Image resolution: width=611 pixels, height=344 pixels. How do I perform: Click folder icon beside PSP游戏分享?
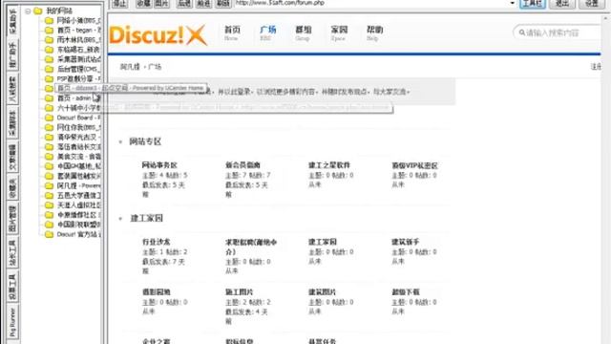49,78
